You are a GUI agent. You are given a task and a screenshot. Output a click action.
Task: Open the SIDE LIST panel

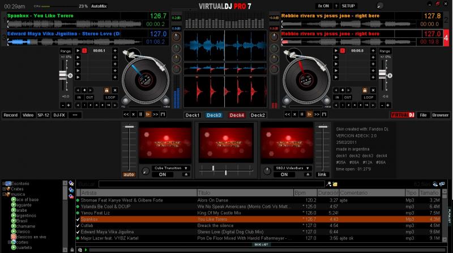(x=261, y=245)
